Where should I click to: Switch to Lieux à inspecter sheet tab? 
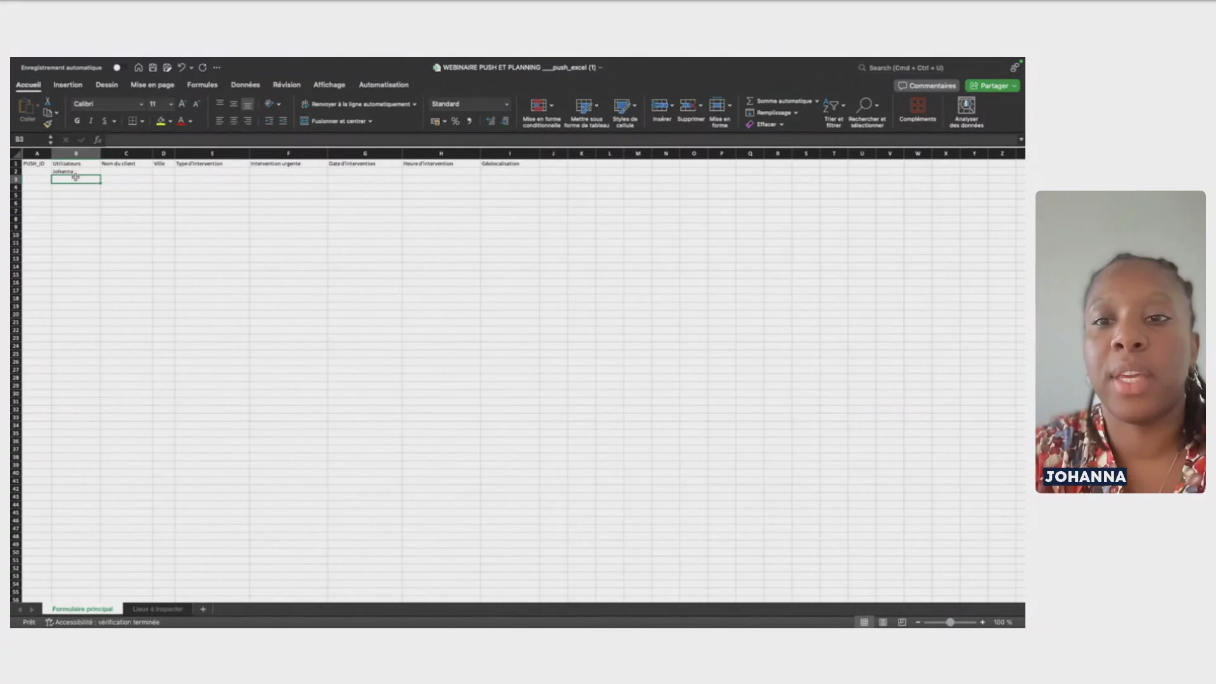click(x=158, y=609)
